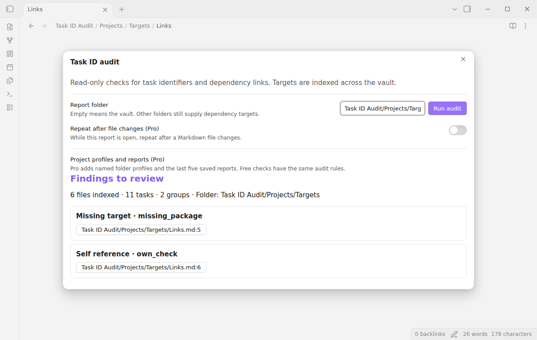Open more options three-dot menu

pos(525,26)
